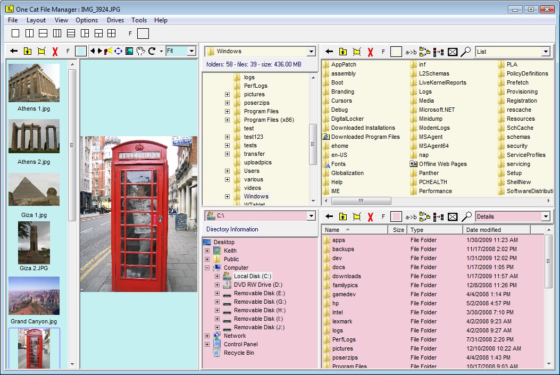The image size is (560, 375).
Task: Click the envelope email icon in bottom-right panel
Action: pyautogui.click(x=452, y=216)
